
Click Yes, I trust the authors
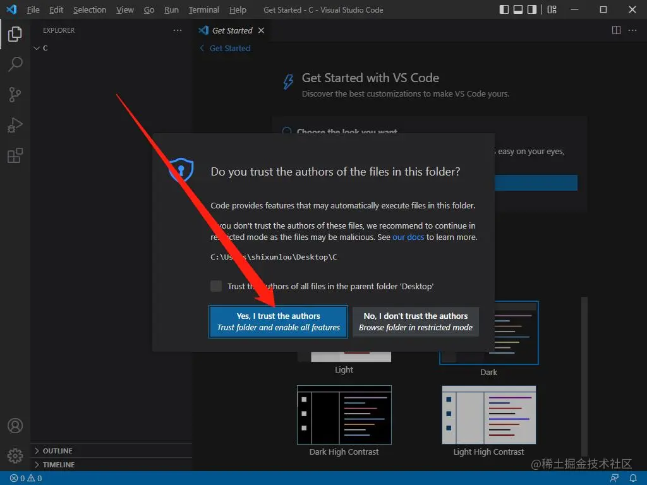(x=278, y=321)
